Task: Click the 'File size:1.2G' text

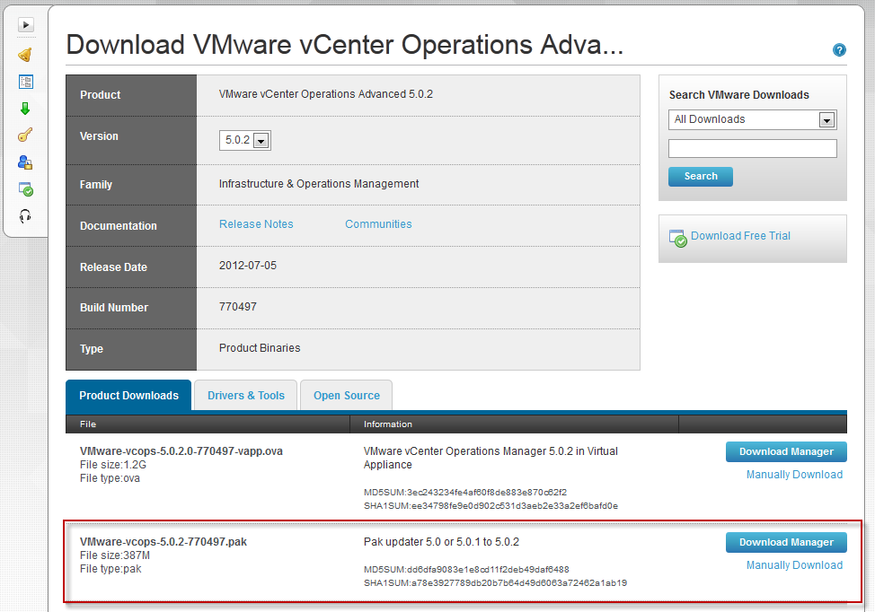Action: click(112, 465)
